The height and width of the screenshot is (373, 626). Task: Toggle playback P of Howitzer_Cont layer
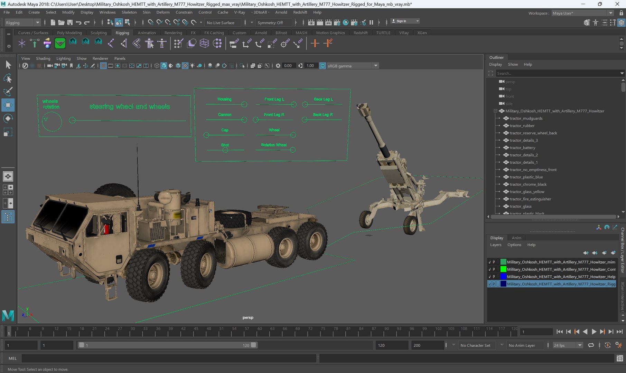[x=494, y=269]
